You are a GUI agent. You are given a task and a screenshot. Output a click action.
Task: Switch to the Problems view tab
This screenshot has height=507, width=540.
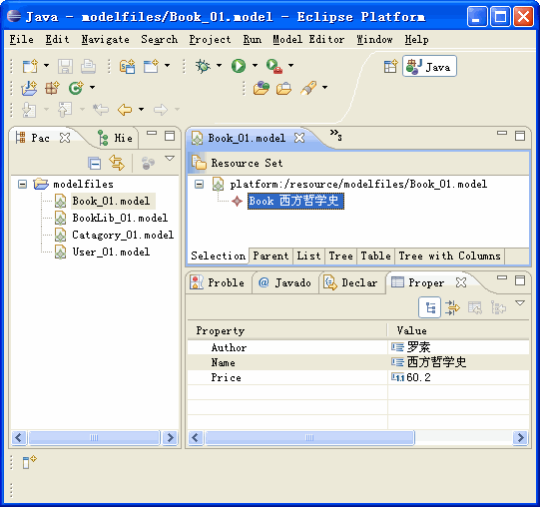tap(218, 282)
